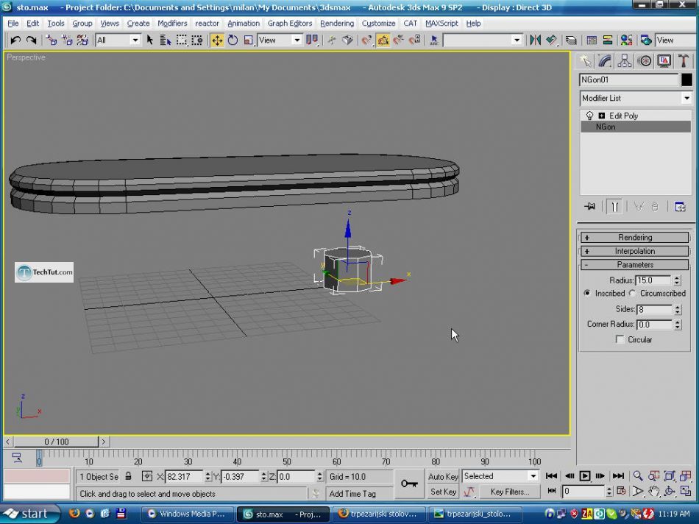Open the Modifiers menu
Image resolution: width=699 pixels, height=524 pixels.
172,24
